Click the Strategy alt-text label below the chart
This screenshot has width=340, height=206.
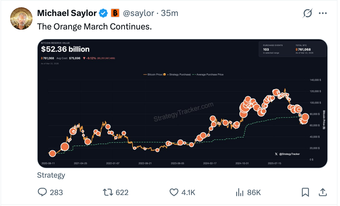click(x=51, y=175)
